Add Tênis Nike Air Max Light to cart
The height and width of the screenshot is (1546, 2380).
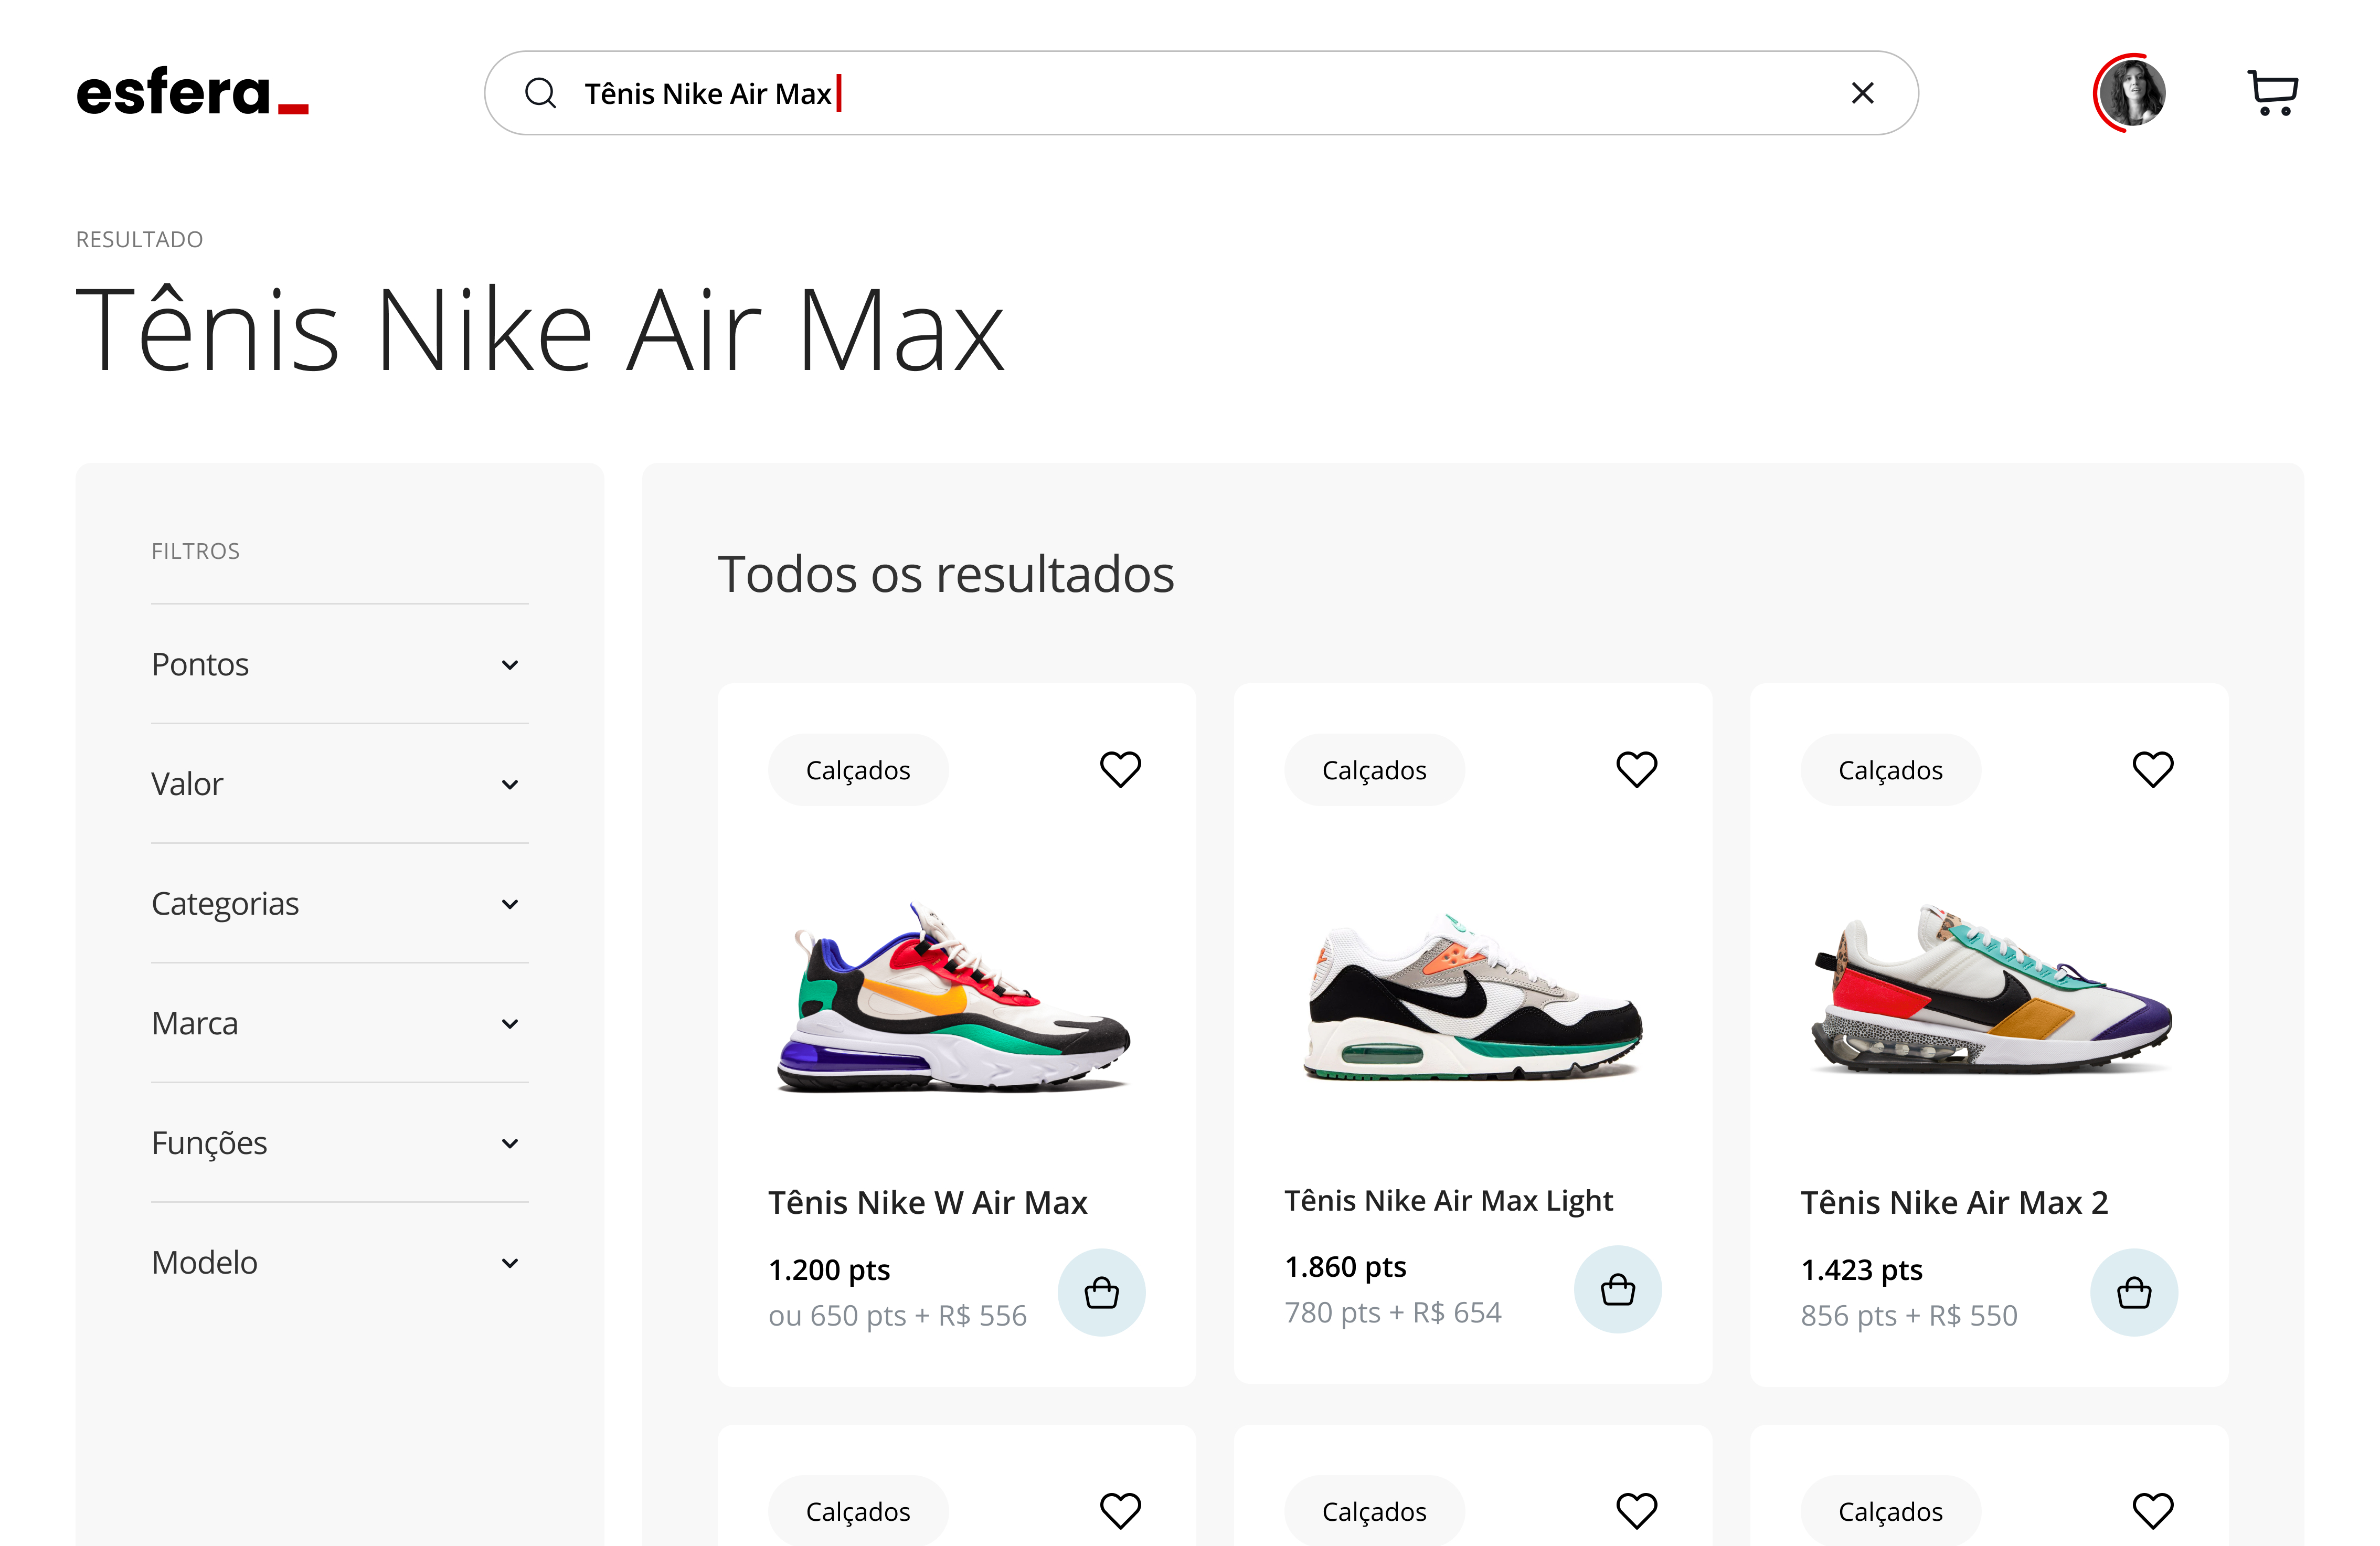pyautogui.click(x=1617, y=1289)
